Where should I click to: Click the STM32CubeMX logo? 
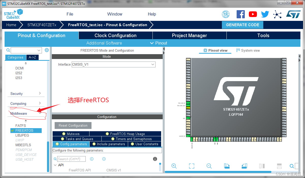pos(13,14)
